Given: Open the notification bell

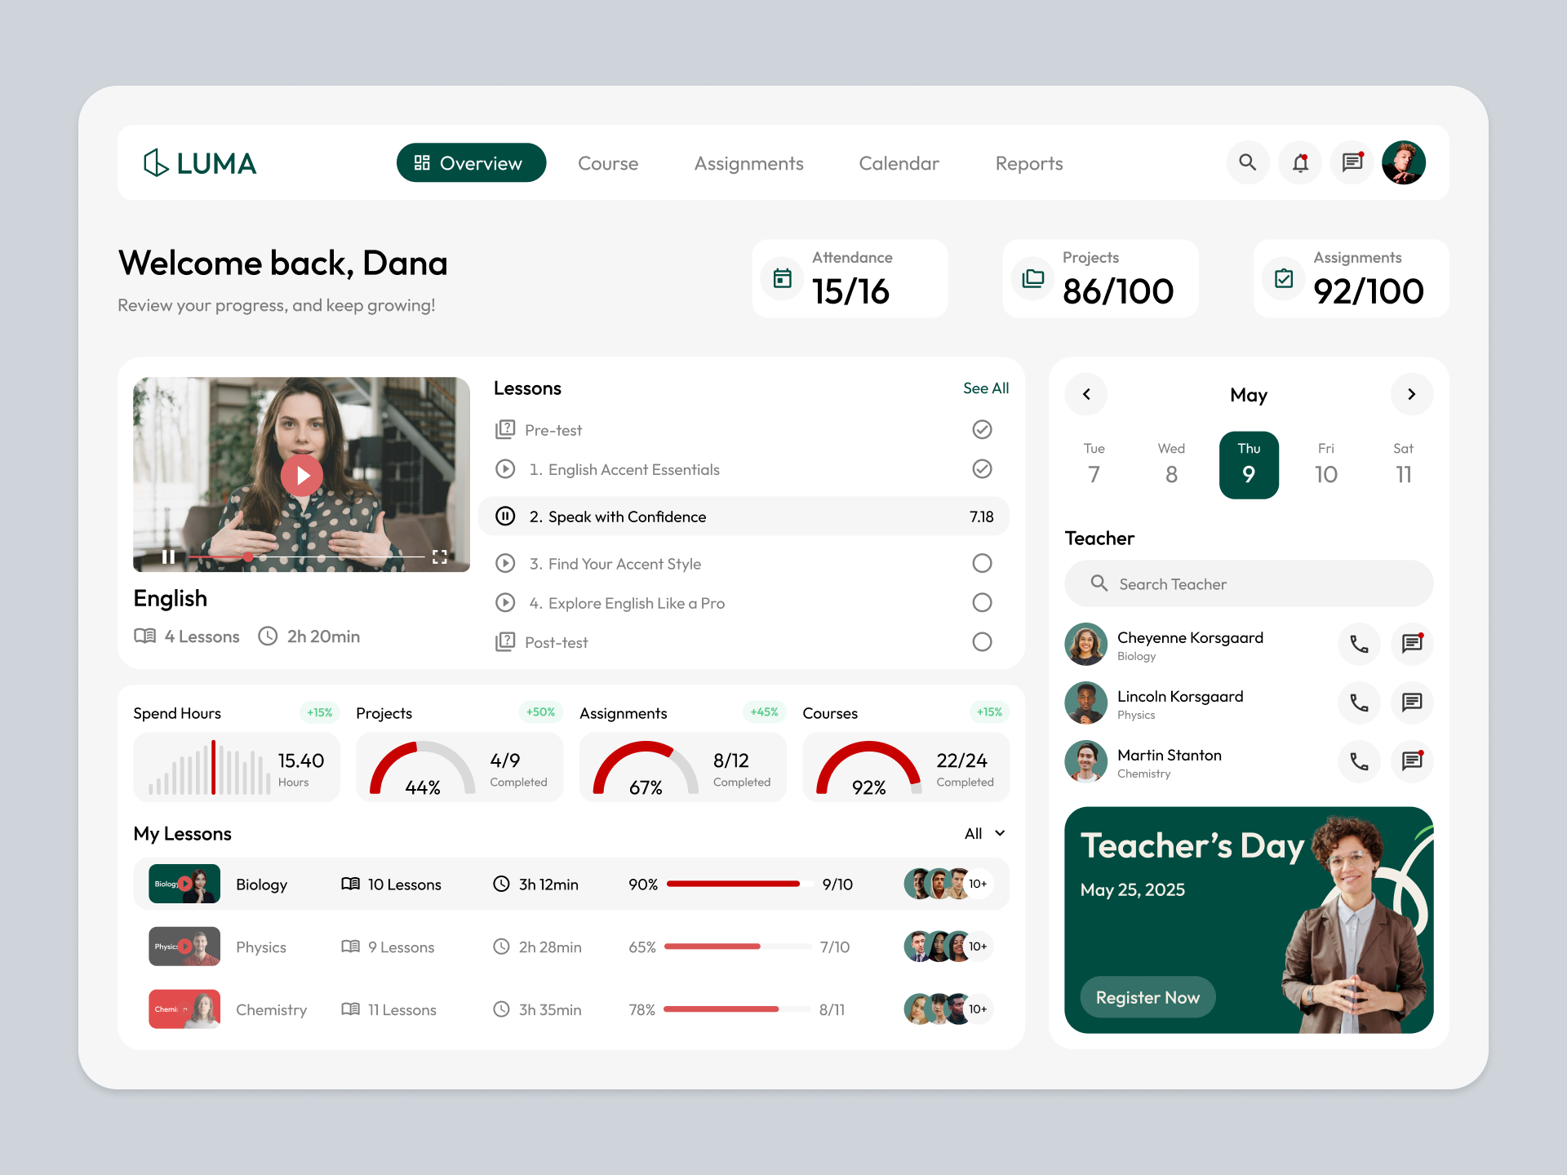Looking at the screenshot, I should click(1299, 162).
